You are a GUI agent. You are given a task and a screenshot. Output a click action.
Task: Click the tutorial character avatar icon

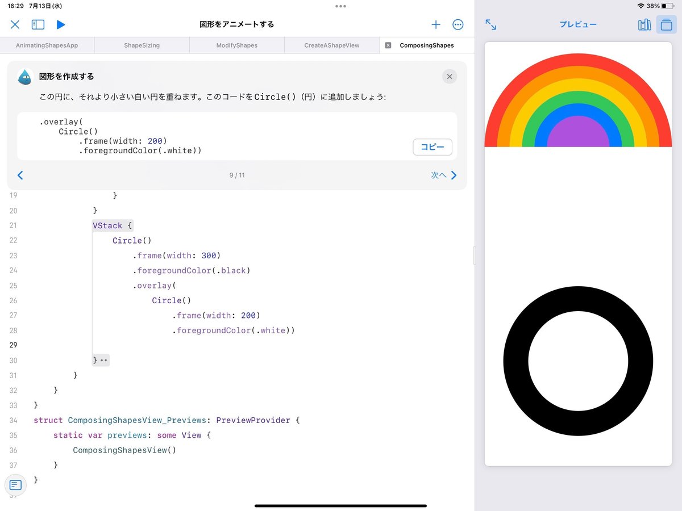24,77
